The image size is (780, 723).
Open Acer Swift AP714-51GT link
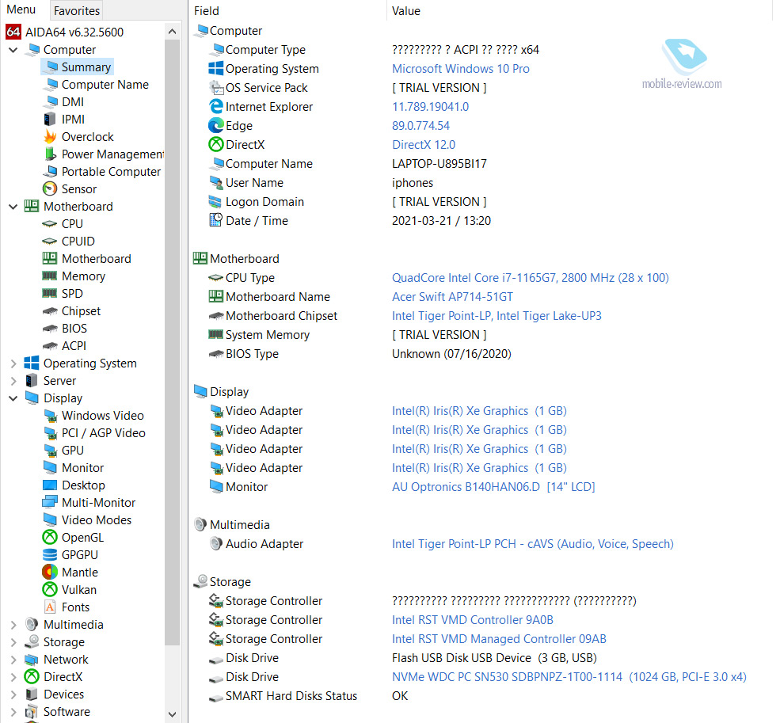452,296
